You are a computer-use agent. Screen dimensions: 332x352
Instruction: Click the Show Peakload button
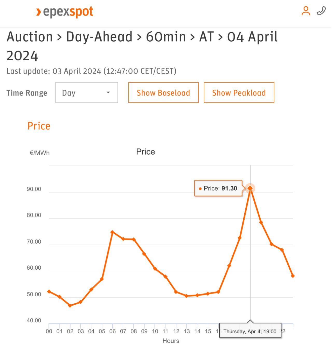tap(239, 92)
